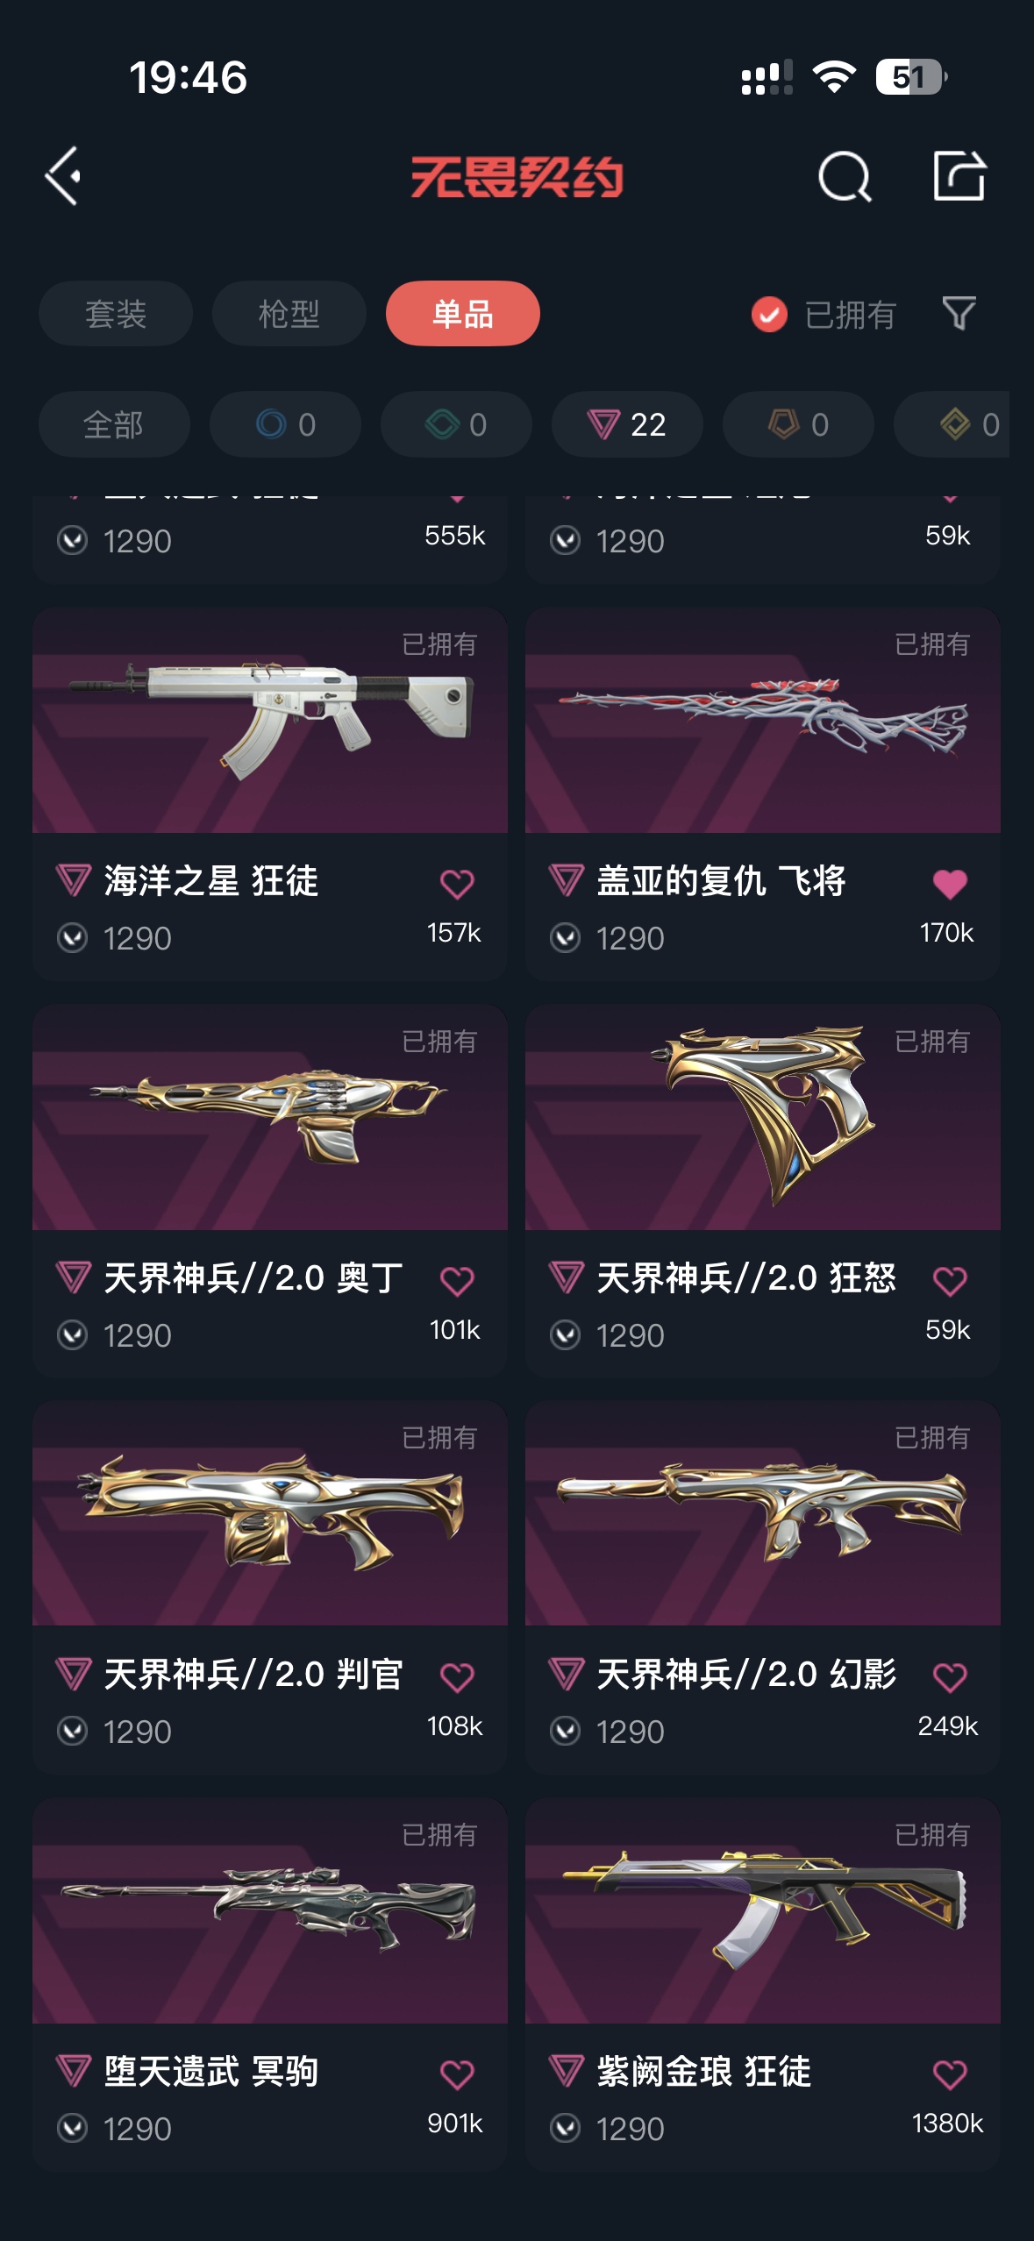Switch to the 枪型 tab
Viewport: 1034px width, 2241px height.
[x=289, y=313]
